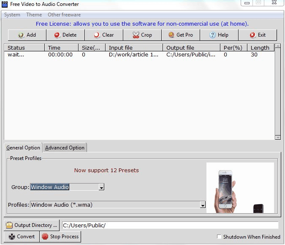Image resolution: width=285 pixels, height=245 pixels.
Task: Close the Free Video to Audio Converter window
Action: tap(274, 3)
